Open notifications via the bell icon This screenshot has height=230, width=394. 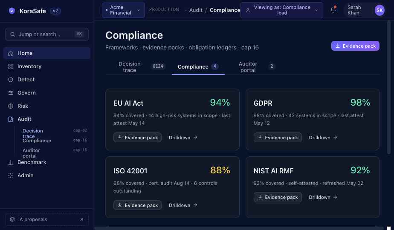click(x=333, y=9)
